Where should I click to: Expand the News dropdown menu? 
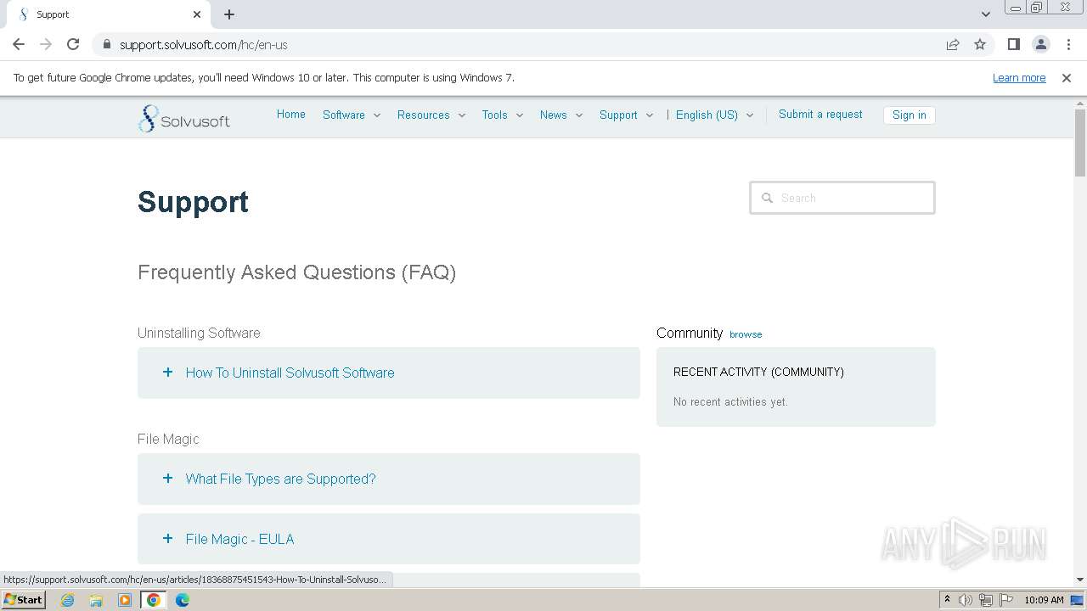coord(561,115)
